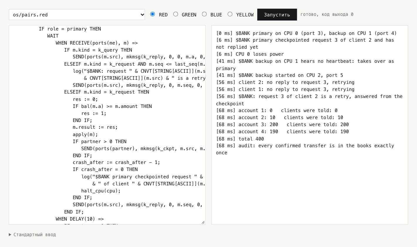The image size is (417, 247).
Task: Click code line 'IF crash_after = 0 THEN'
Action: click(x=105, y=170)
